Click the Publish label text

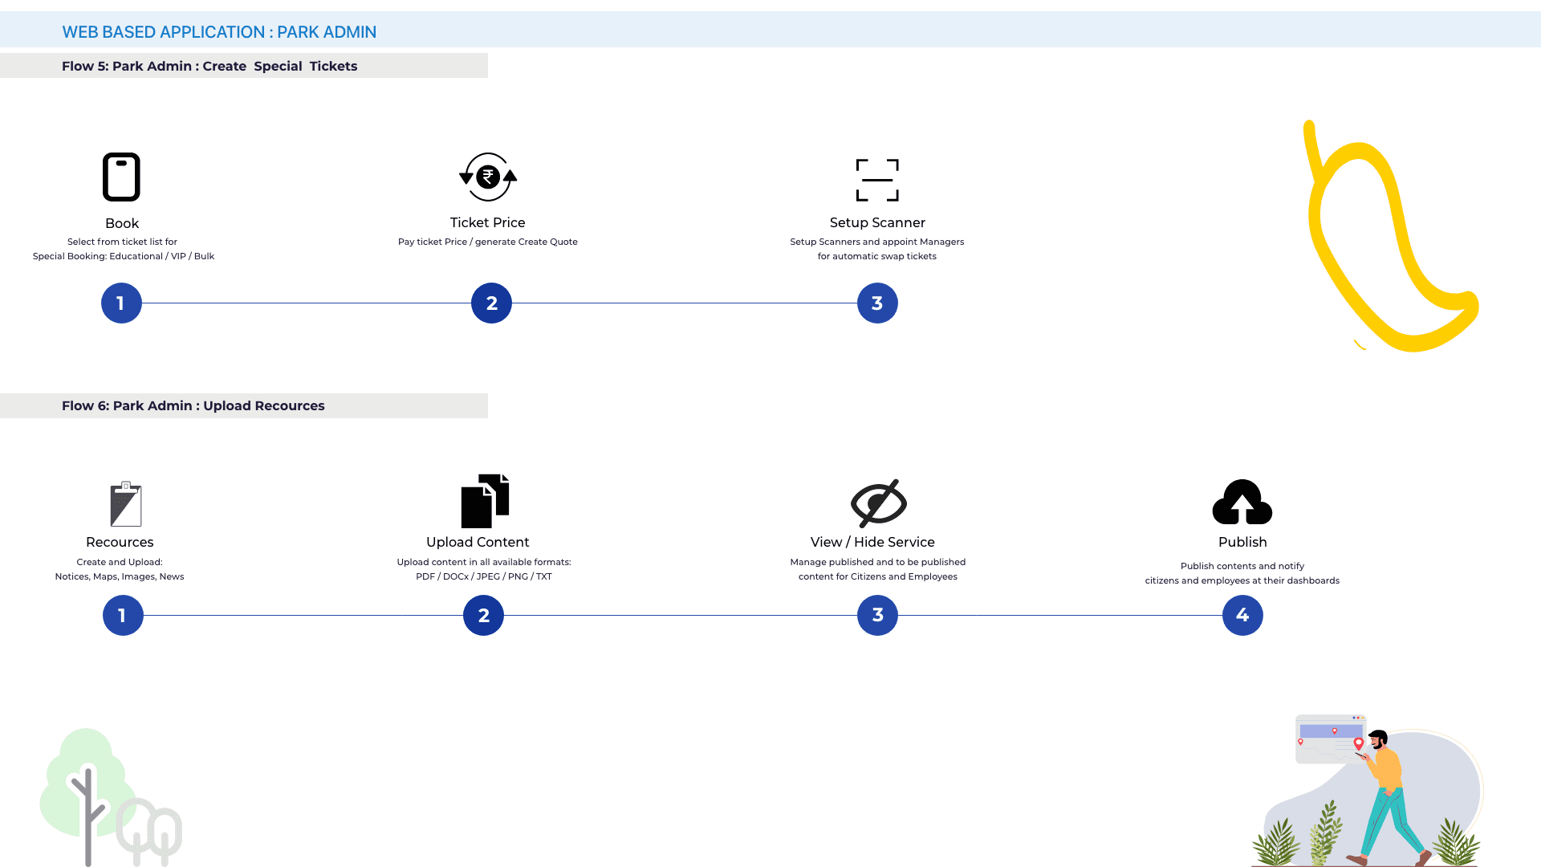[1242, 542]
